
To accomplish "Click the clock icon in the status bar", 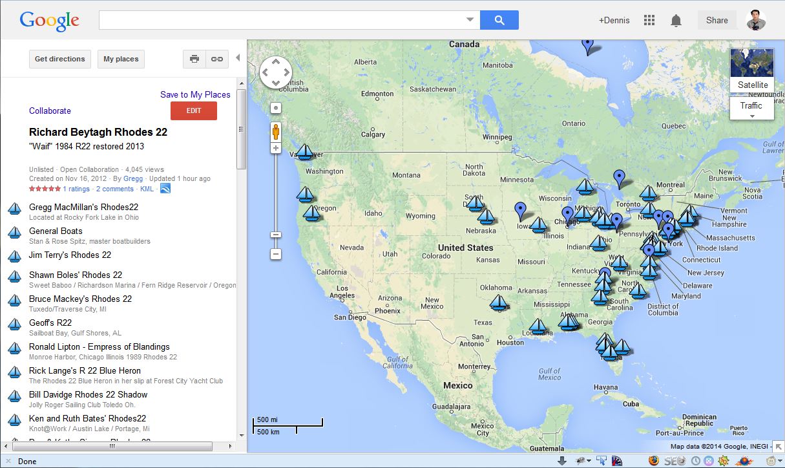I will click(695, 461).
